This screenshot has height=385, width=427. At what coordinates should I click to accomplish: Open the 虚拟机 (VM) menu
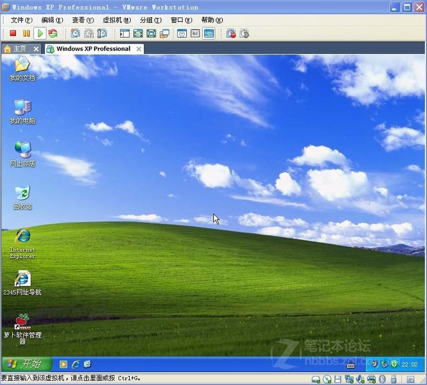pos(116,20)
